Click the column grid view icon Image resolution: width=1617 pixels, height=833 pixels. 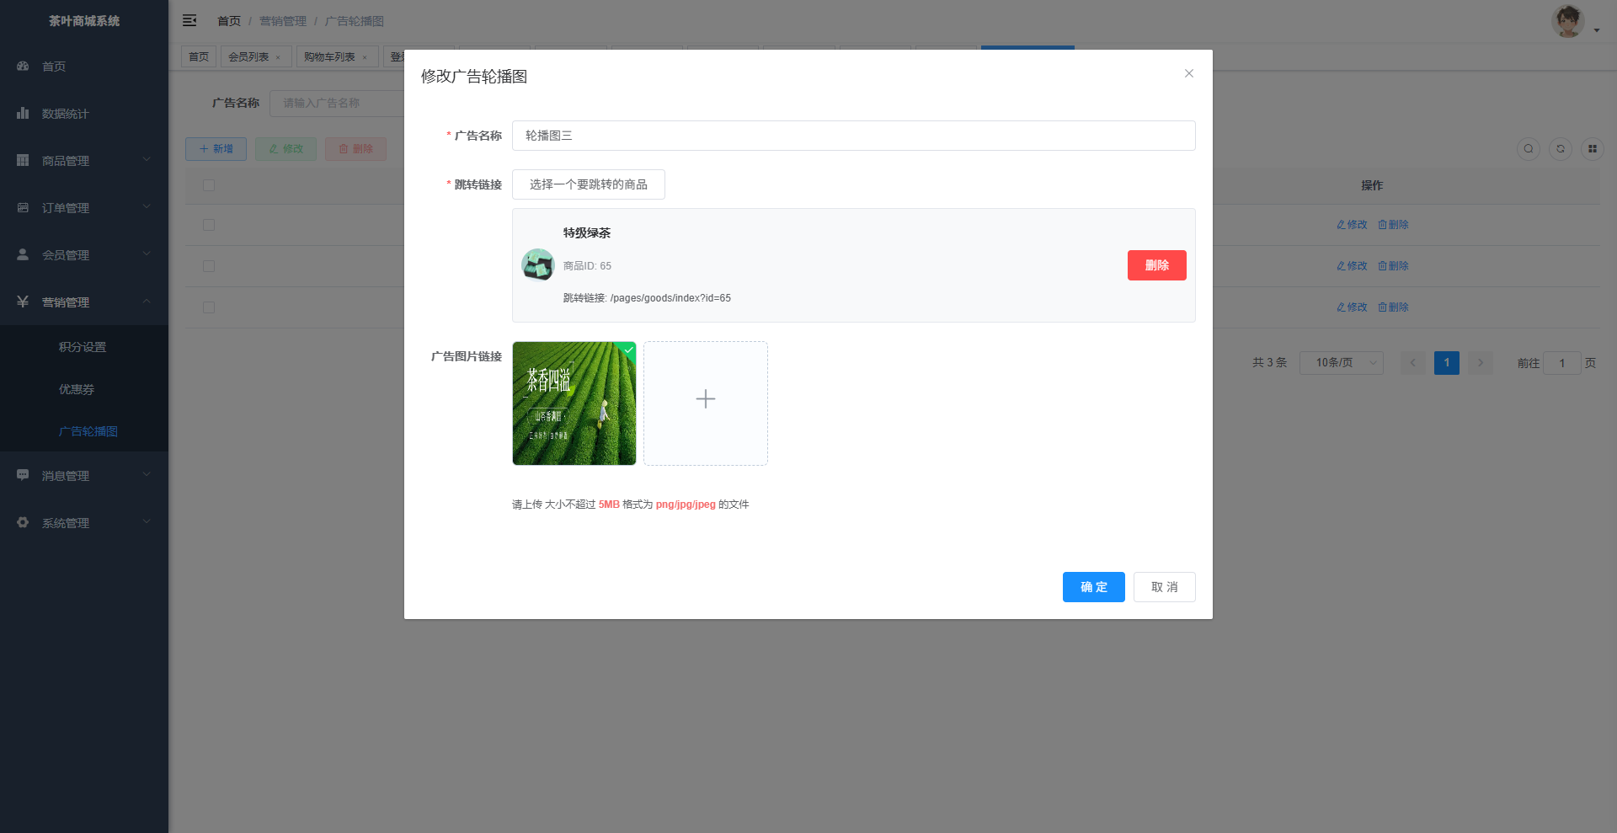point(1592,149)
